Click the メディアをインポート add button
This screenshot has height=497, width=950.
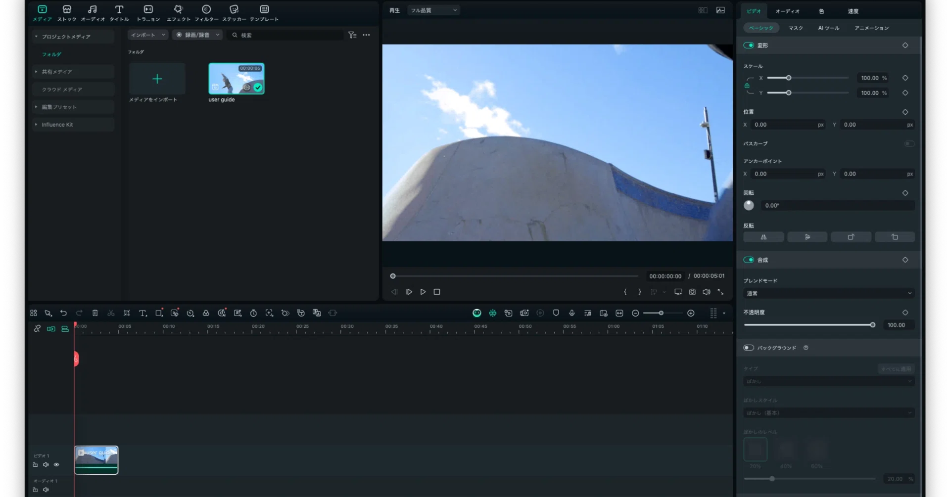(x=157, y=79)
